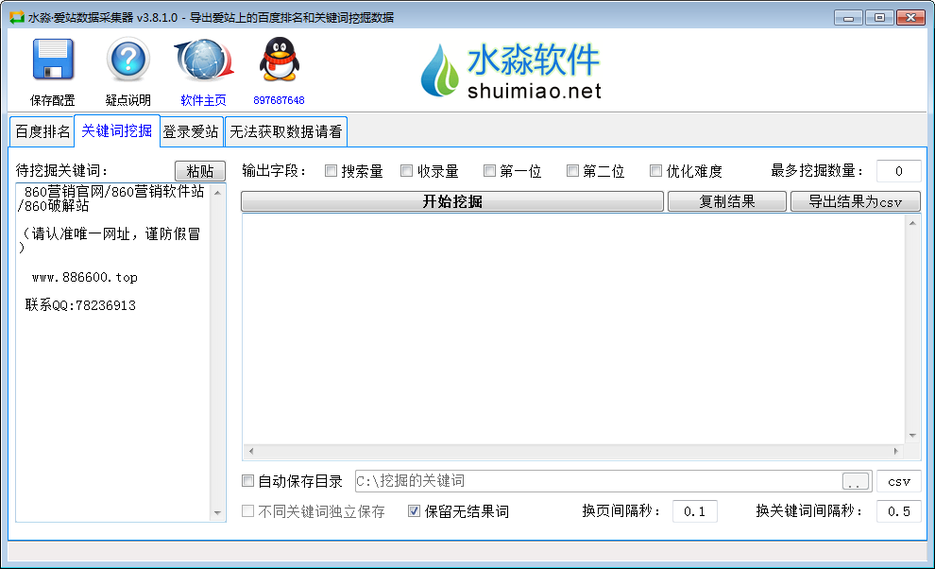Screen dimensions: 935x569
Task: Click the results pane scroll-down arrow
Action: click(x=912, y=436)
